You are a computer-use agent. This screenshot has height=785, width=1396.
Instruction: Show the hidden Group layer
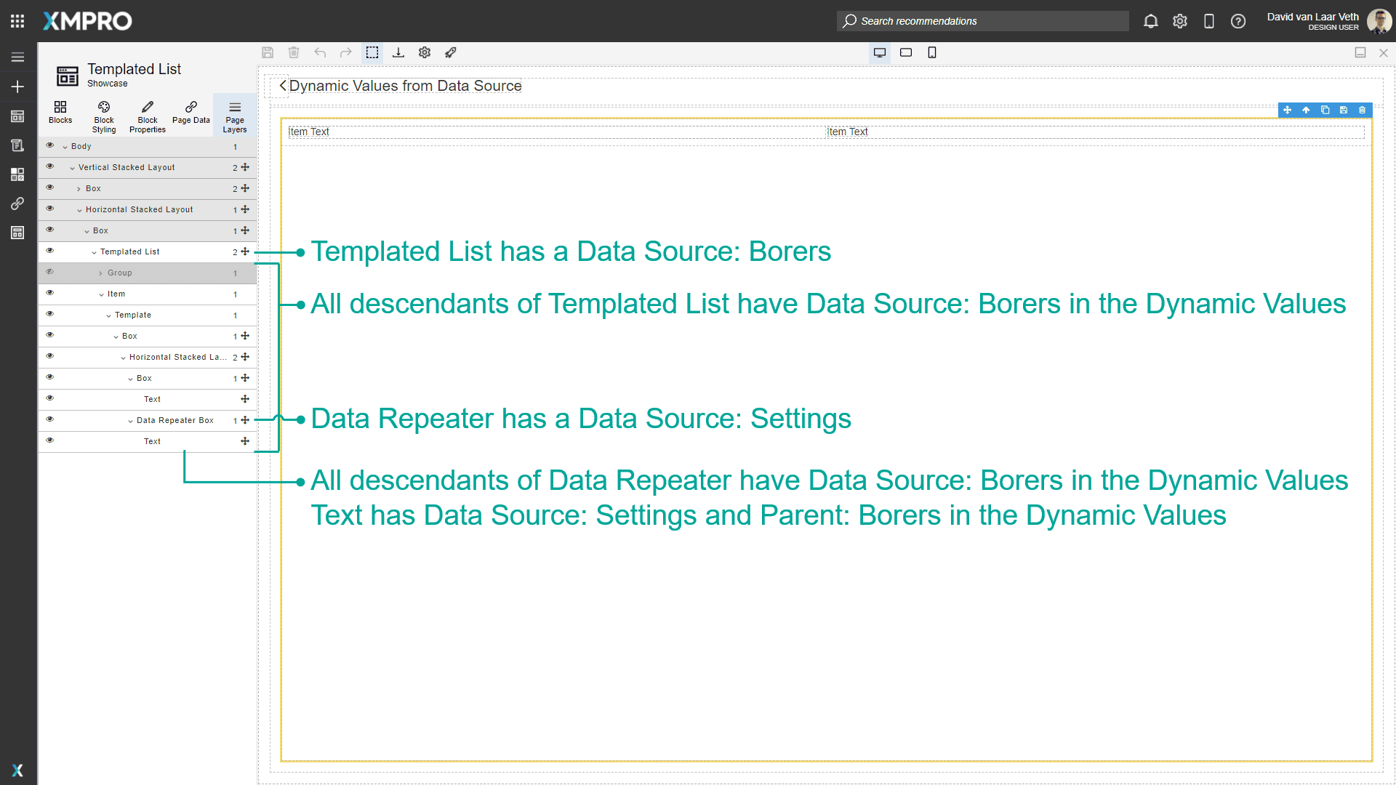tap(50, 272)
